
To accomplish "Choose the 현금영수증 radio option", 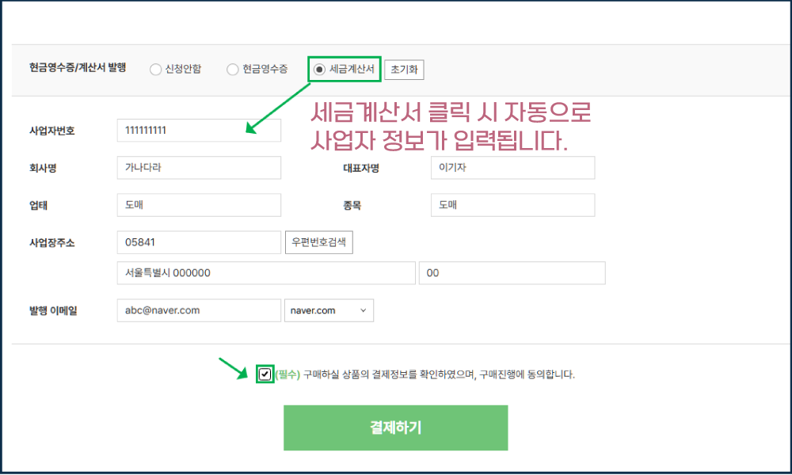I will pos(233,70).
